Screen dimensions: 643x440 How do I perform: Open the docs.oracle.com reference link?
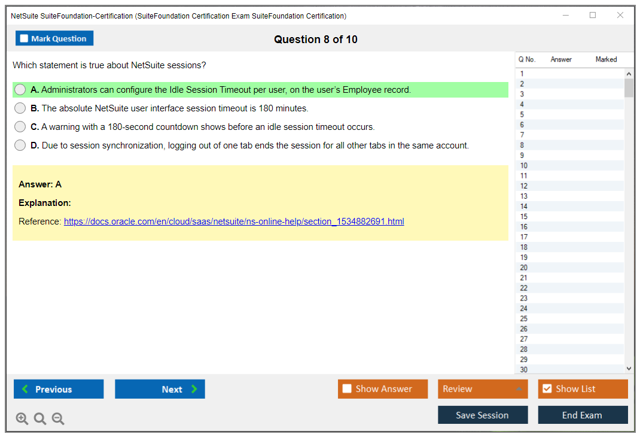[x=234, y=221]
